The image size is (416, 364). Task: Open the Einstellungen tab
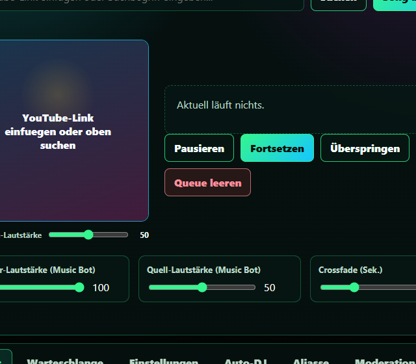point(164,361)
